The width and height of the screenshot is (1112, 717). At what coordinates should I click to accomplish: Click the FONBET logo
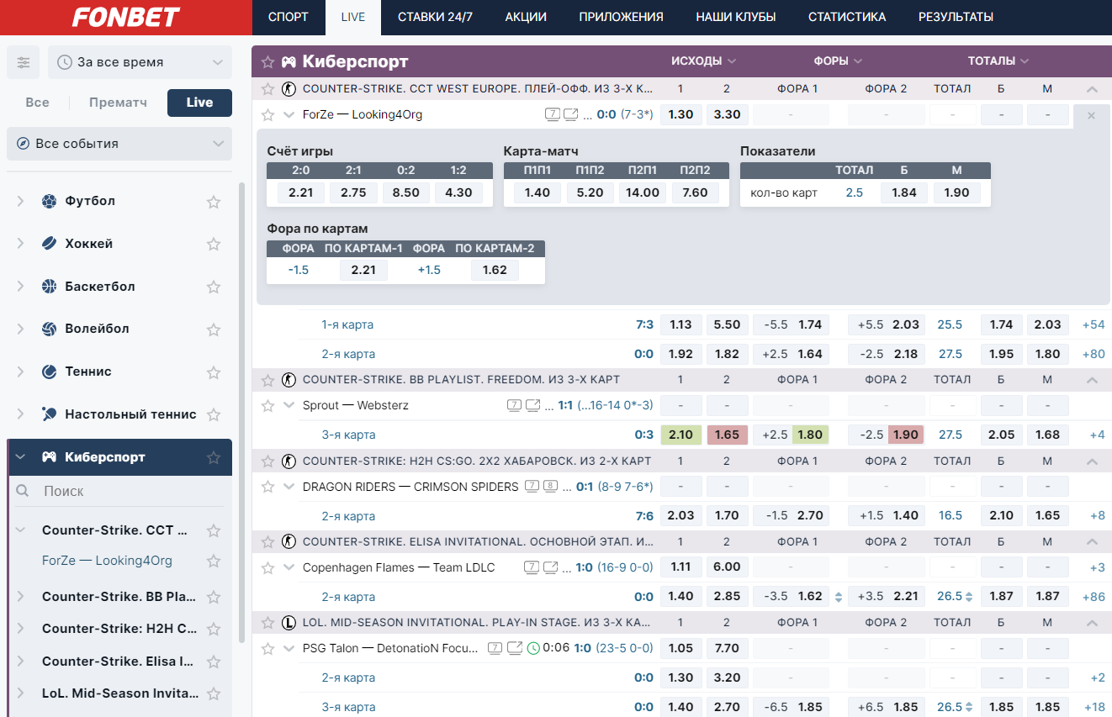click(x=125, y=18)
